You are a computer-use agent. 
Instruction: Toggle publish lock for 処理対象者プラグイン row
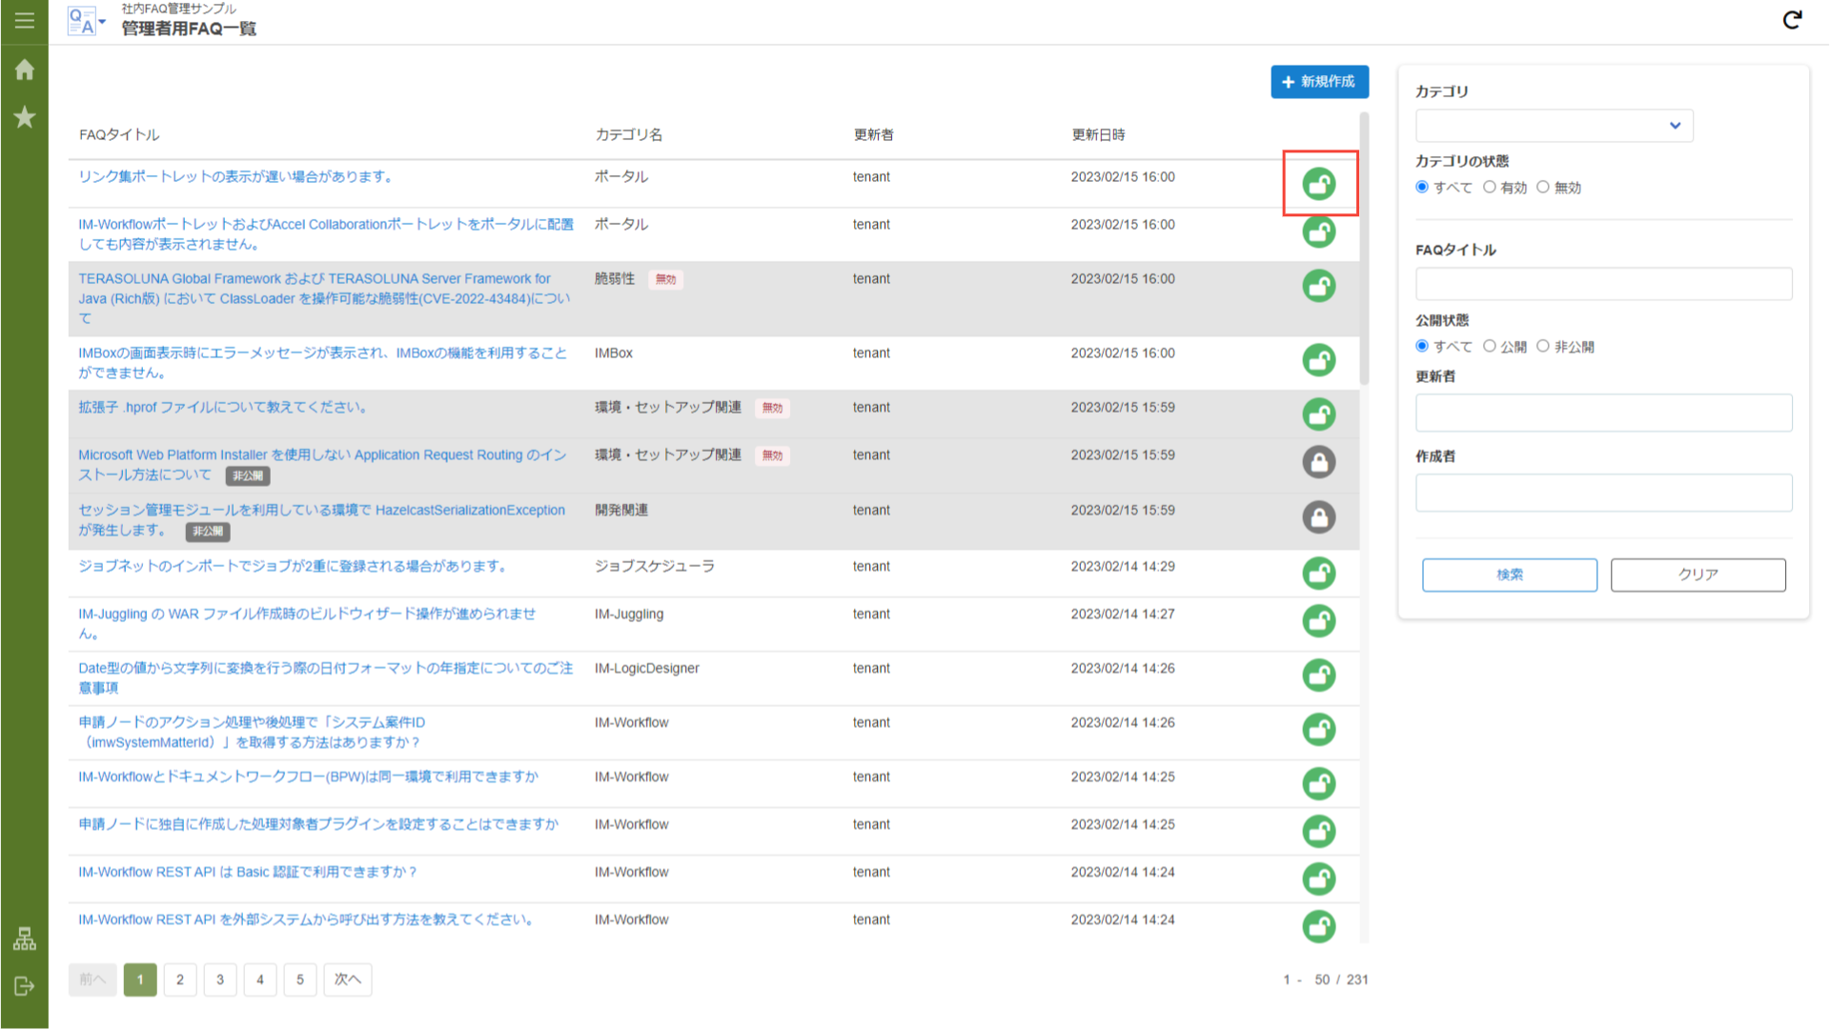(x=1319, y=832)
